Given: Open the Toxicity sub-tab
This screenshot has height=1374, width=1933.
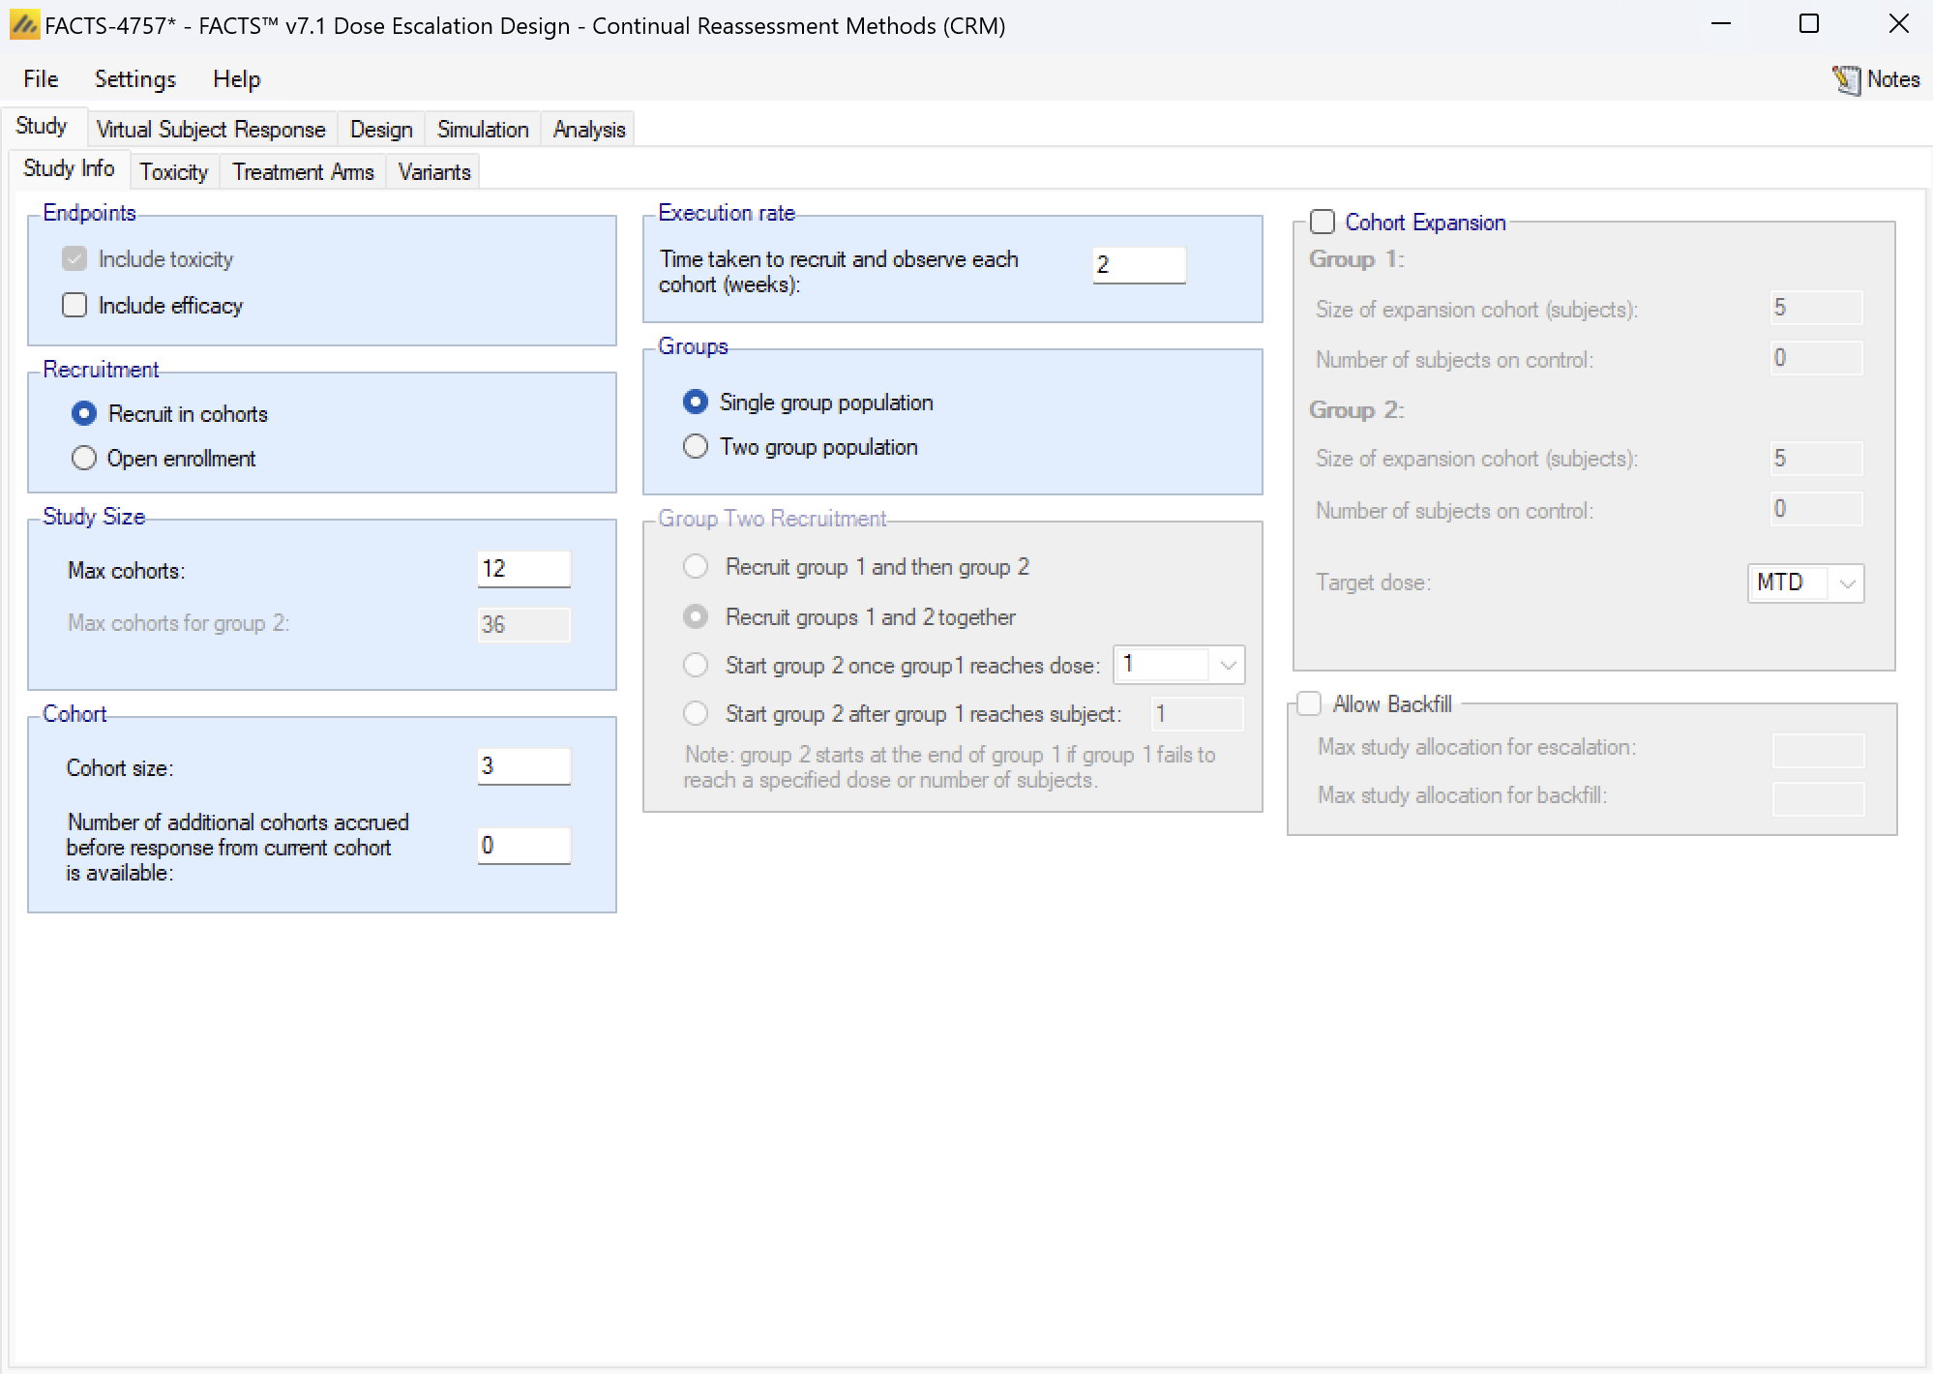Looking at the screenshot, I should click(x=173, y=172).
